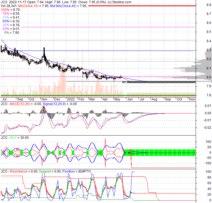
Task: Click the '23% = 8.01' Fibonacci level
Action: click(x=11, y=29)
